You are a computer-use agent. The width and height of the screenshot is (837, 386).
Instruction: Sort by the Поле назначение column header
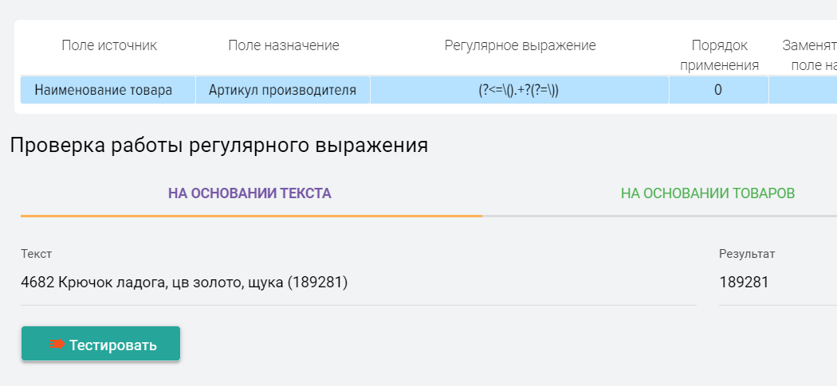(x=283, y=45)
